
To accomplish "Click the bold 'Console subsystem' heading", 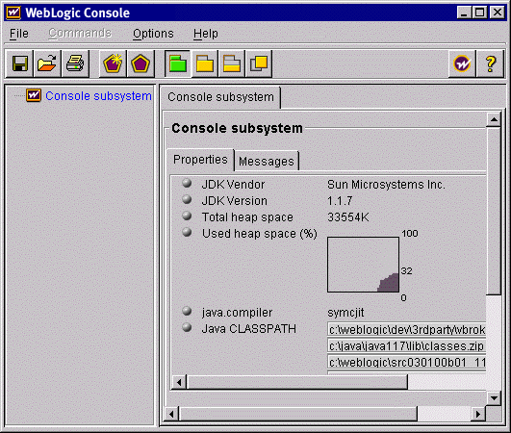I will tap(237, 128).
